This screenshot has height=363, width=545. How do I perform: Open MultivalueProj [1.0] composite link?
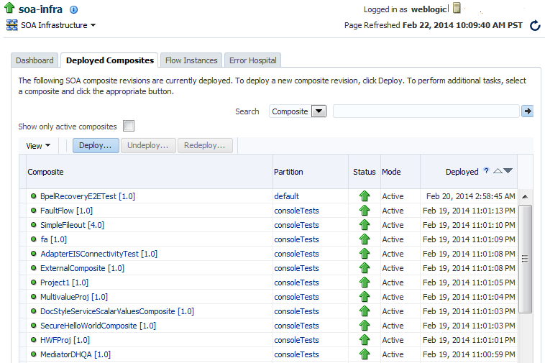74,297
